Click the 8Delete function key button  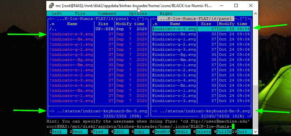(202, 132)
